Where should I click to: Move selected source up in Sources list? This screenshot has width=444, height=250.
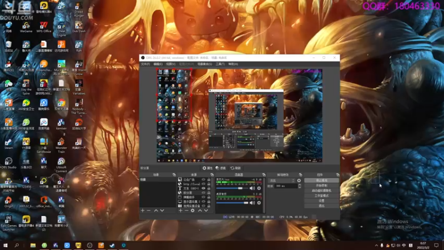tap(200, 211)
